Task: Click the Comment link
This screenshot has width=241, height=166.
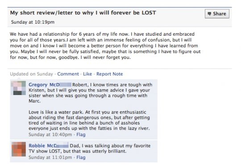Action: pyautogui.click(x=68, y=74)
